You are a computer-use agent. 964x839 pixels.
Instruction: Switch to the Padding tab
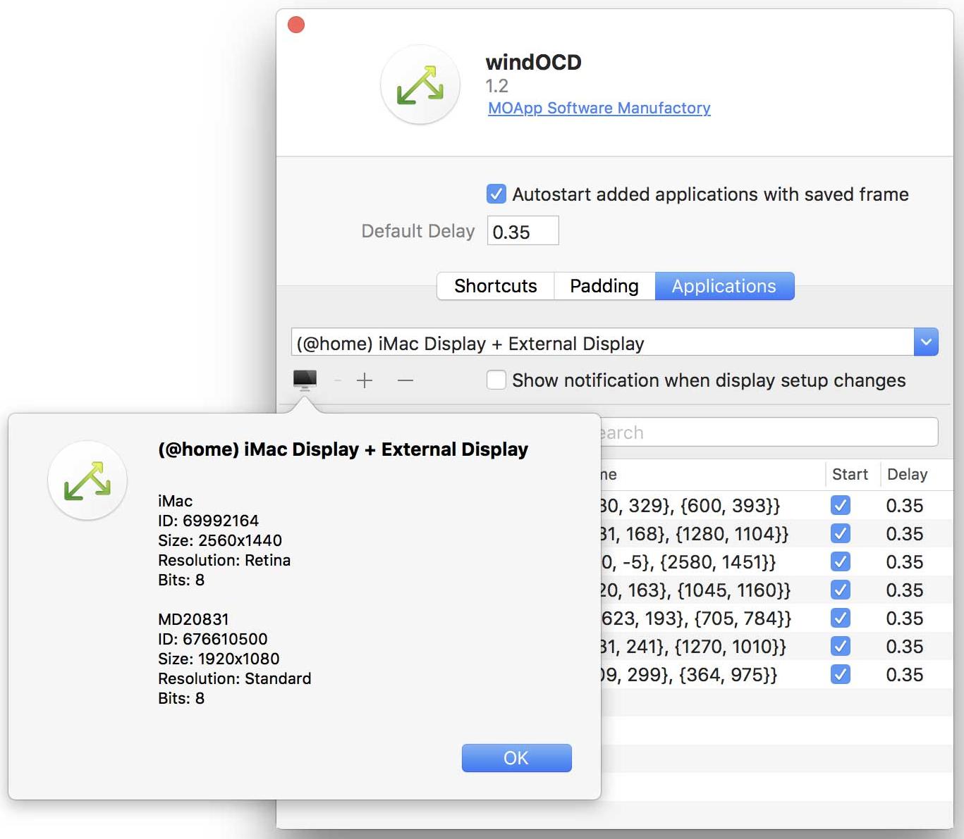[x=604, y=286]
